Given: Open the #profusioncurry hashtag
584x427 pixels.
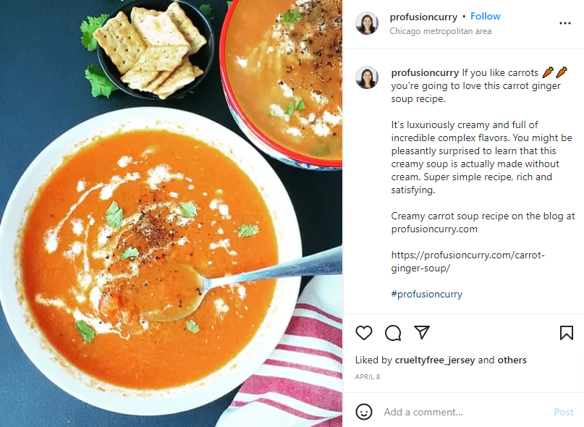Looking at the screenshot, I should tap(426, 295).
